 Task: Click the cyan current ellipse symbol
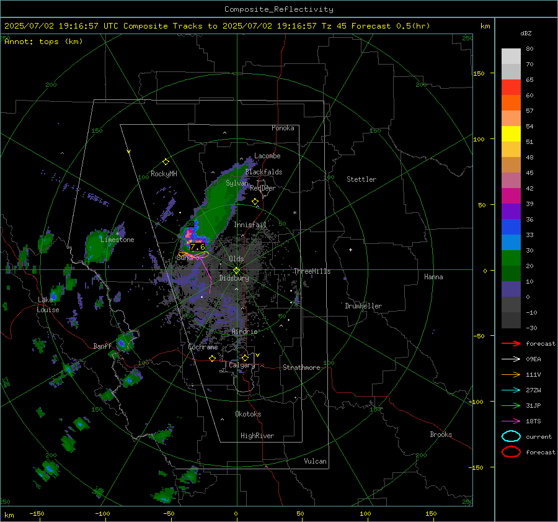(x=511, y=436)
